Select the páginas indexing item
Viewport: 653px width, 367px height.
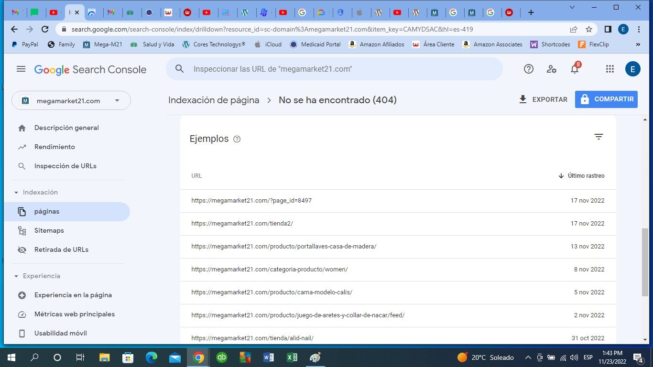click(67, 211)
